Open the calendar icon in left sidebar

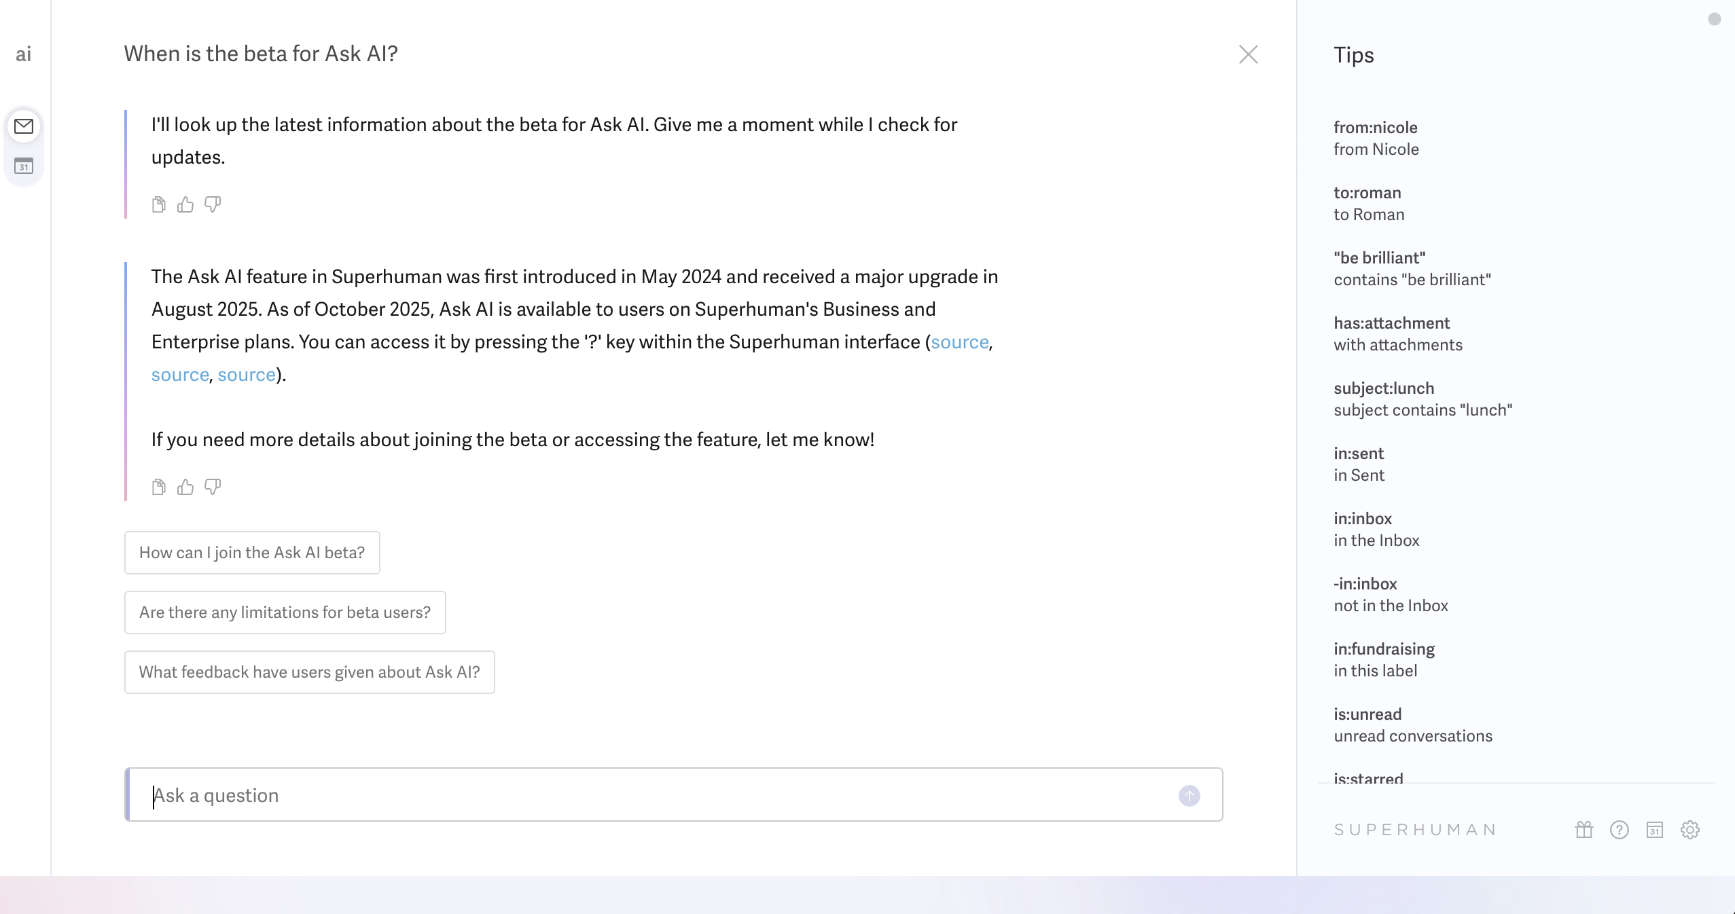[x=24, y=166]
